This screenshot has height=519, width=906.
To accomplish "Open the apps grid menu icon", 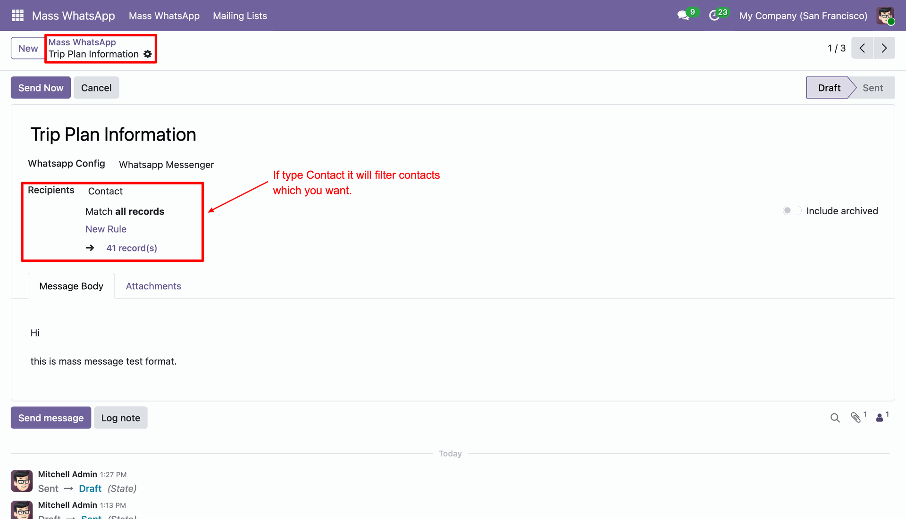I will point(17,16).
